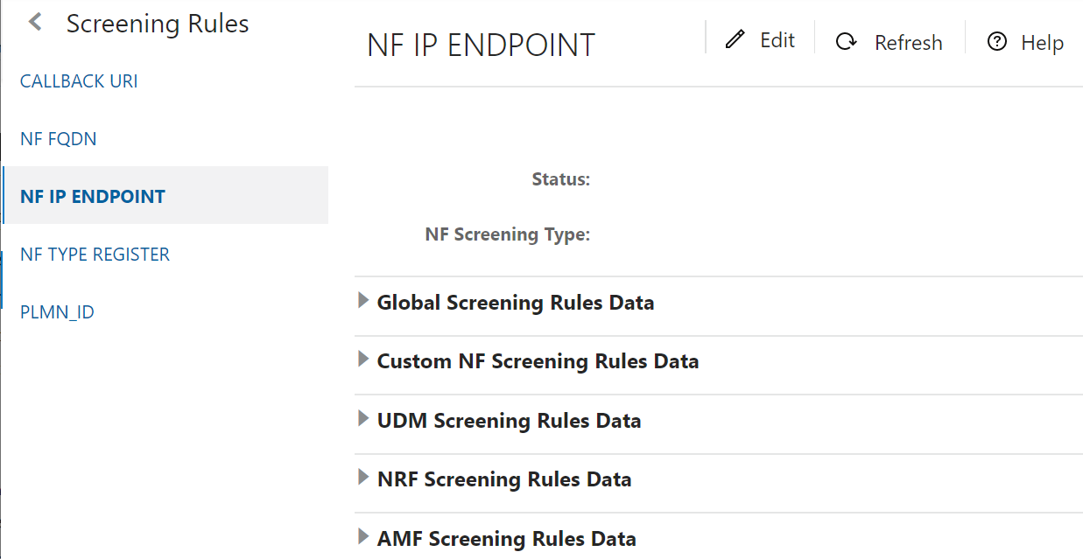Open the PLMN_ID screening rules
The height and width of the screenshot is (559, 1083).
click(x=57, y=311)
